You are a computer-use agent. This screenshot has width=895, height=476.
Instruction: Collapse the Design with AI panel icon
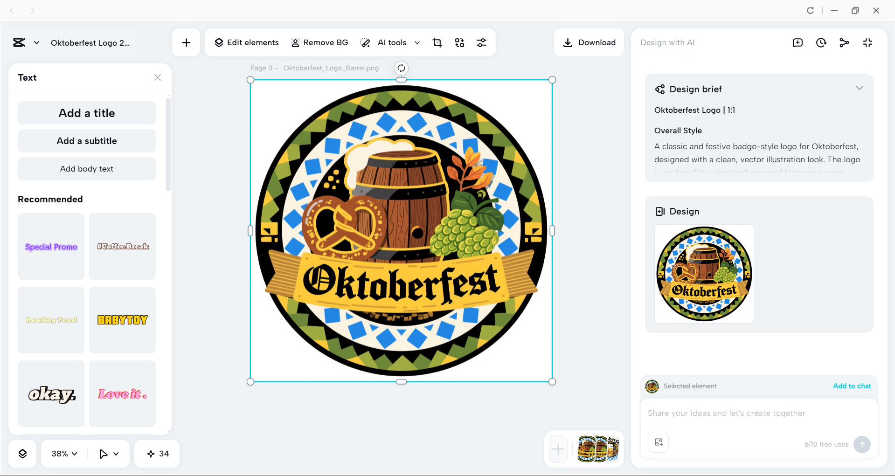[868, 42]
